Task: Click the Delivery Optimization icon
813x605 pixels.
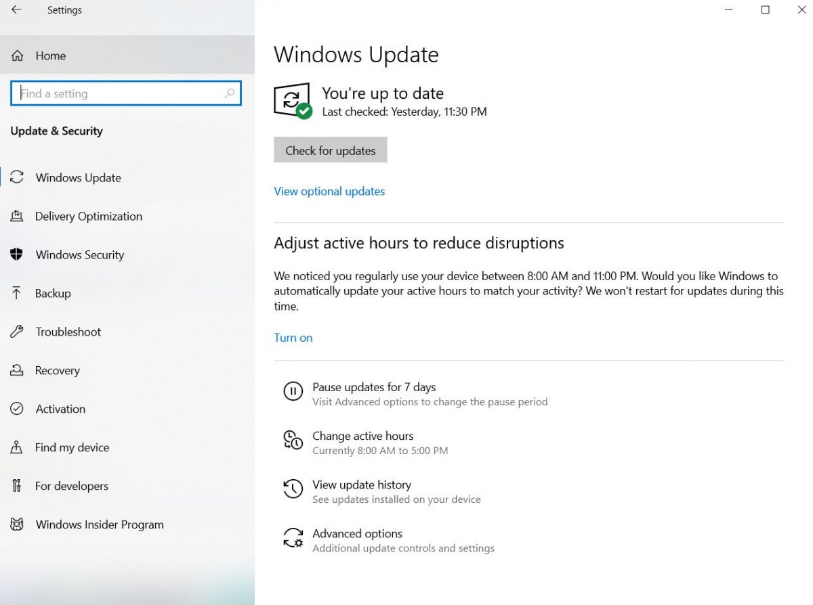Action: pyautogui.click(x=17, y=216)
